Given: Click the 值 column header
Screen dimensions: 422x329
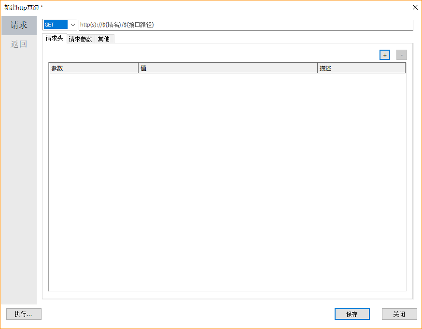Looking at the screenshot, I should click(227, 69).
